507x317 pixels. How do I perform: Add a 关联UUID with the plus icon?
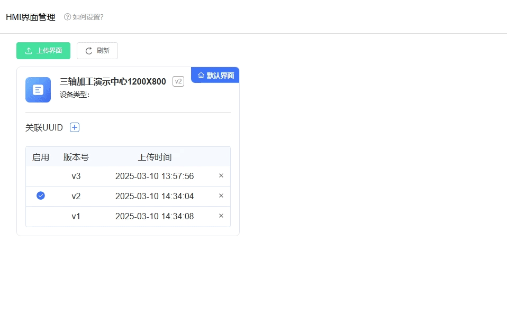click(75, 127)
